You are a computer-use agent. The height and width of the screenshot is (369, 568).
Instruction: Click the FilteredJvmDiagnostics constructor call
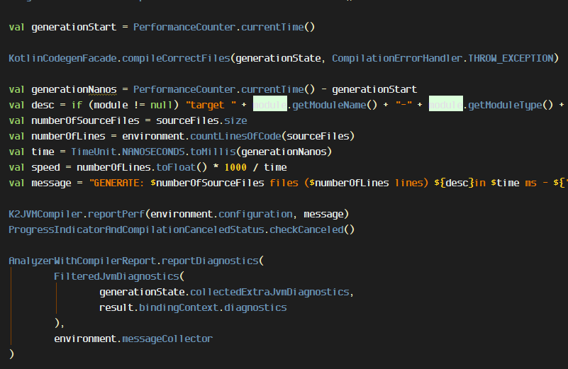(116, 276)
